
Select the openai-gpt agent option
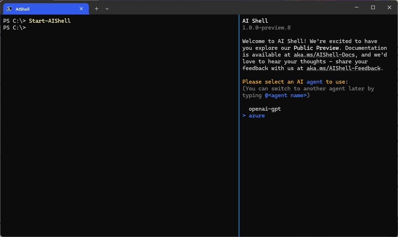point(265,109)
